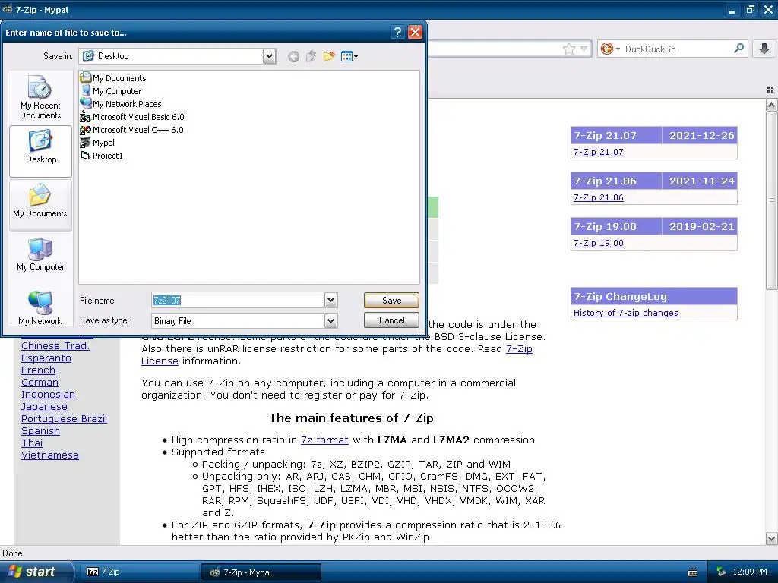Open My Documents in places bar

pos(40,205)
